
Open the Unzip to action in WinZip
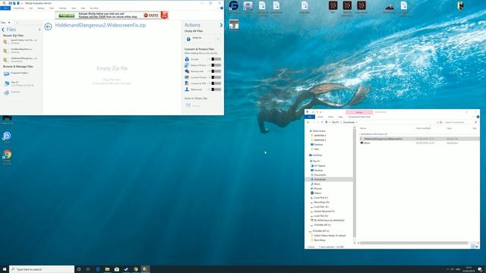[202, 39]
